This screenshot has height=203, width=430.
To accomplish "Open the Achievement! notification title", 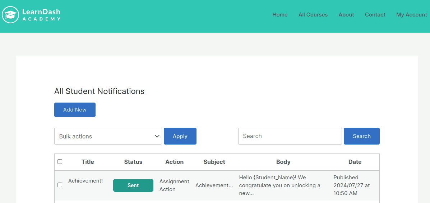I will coord(85,181).
